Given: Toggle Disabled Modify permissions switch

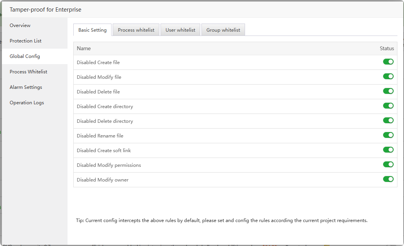Looking at the screenshot, I should tap(388, 165).
